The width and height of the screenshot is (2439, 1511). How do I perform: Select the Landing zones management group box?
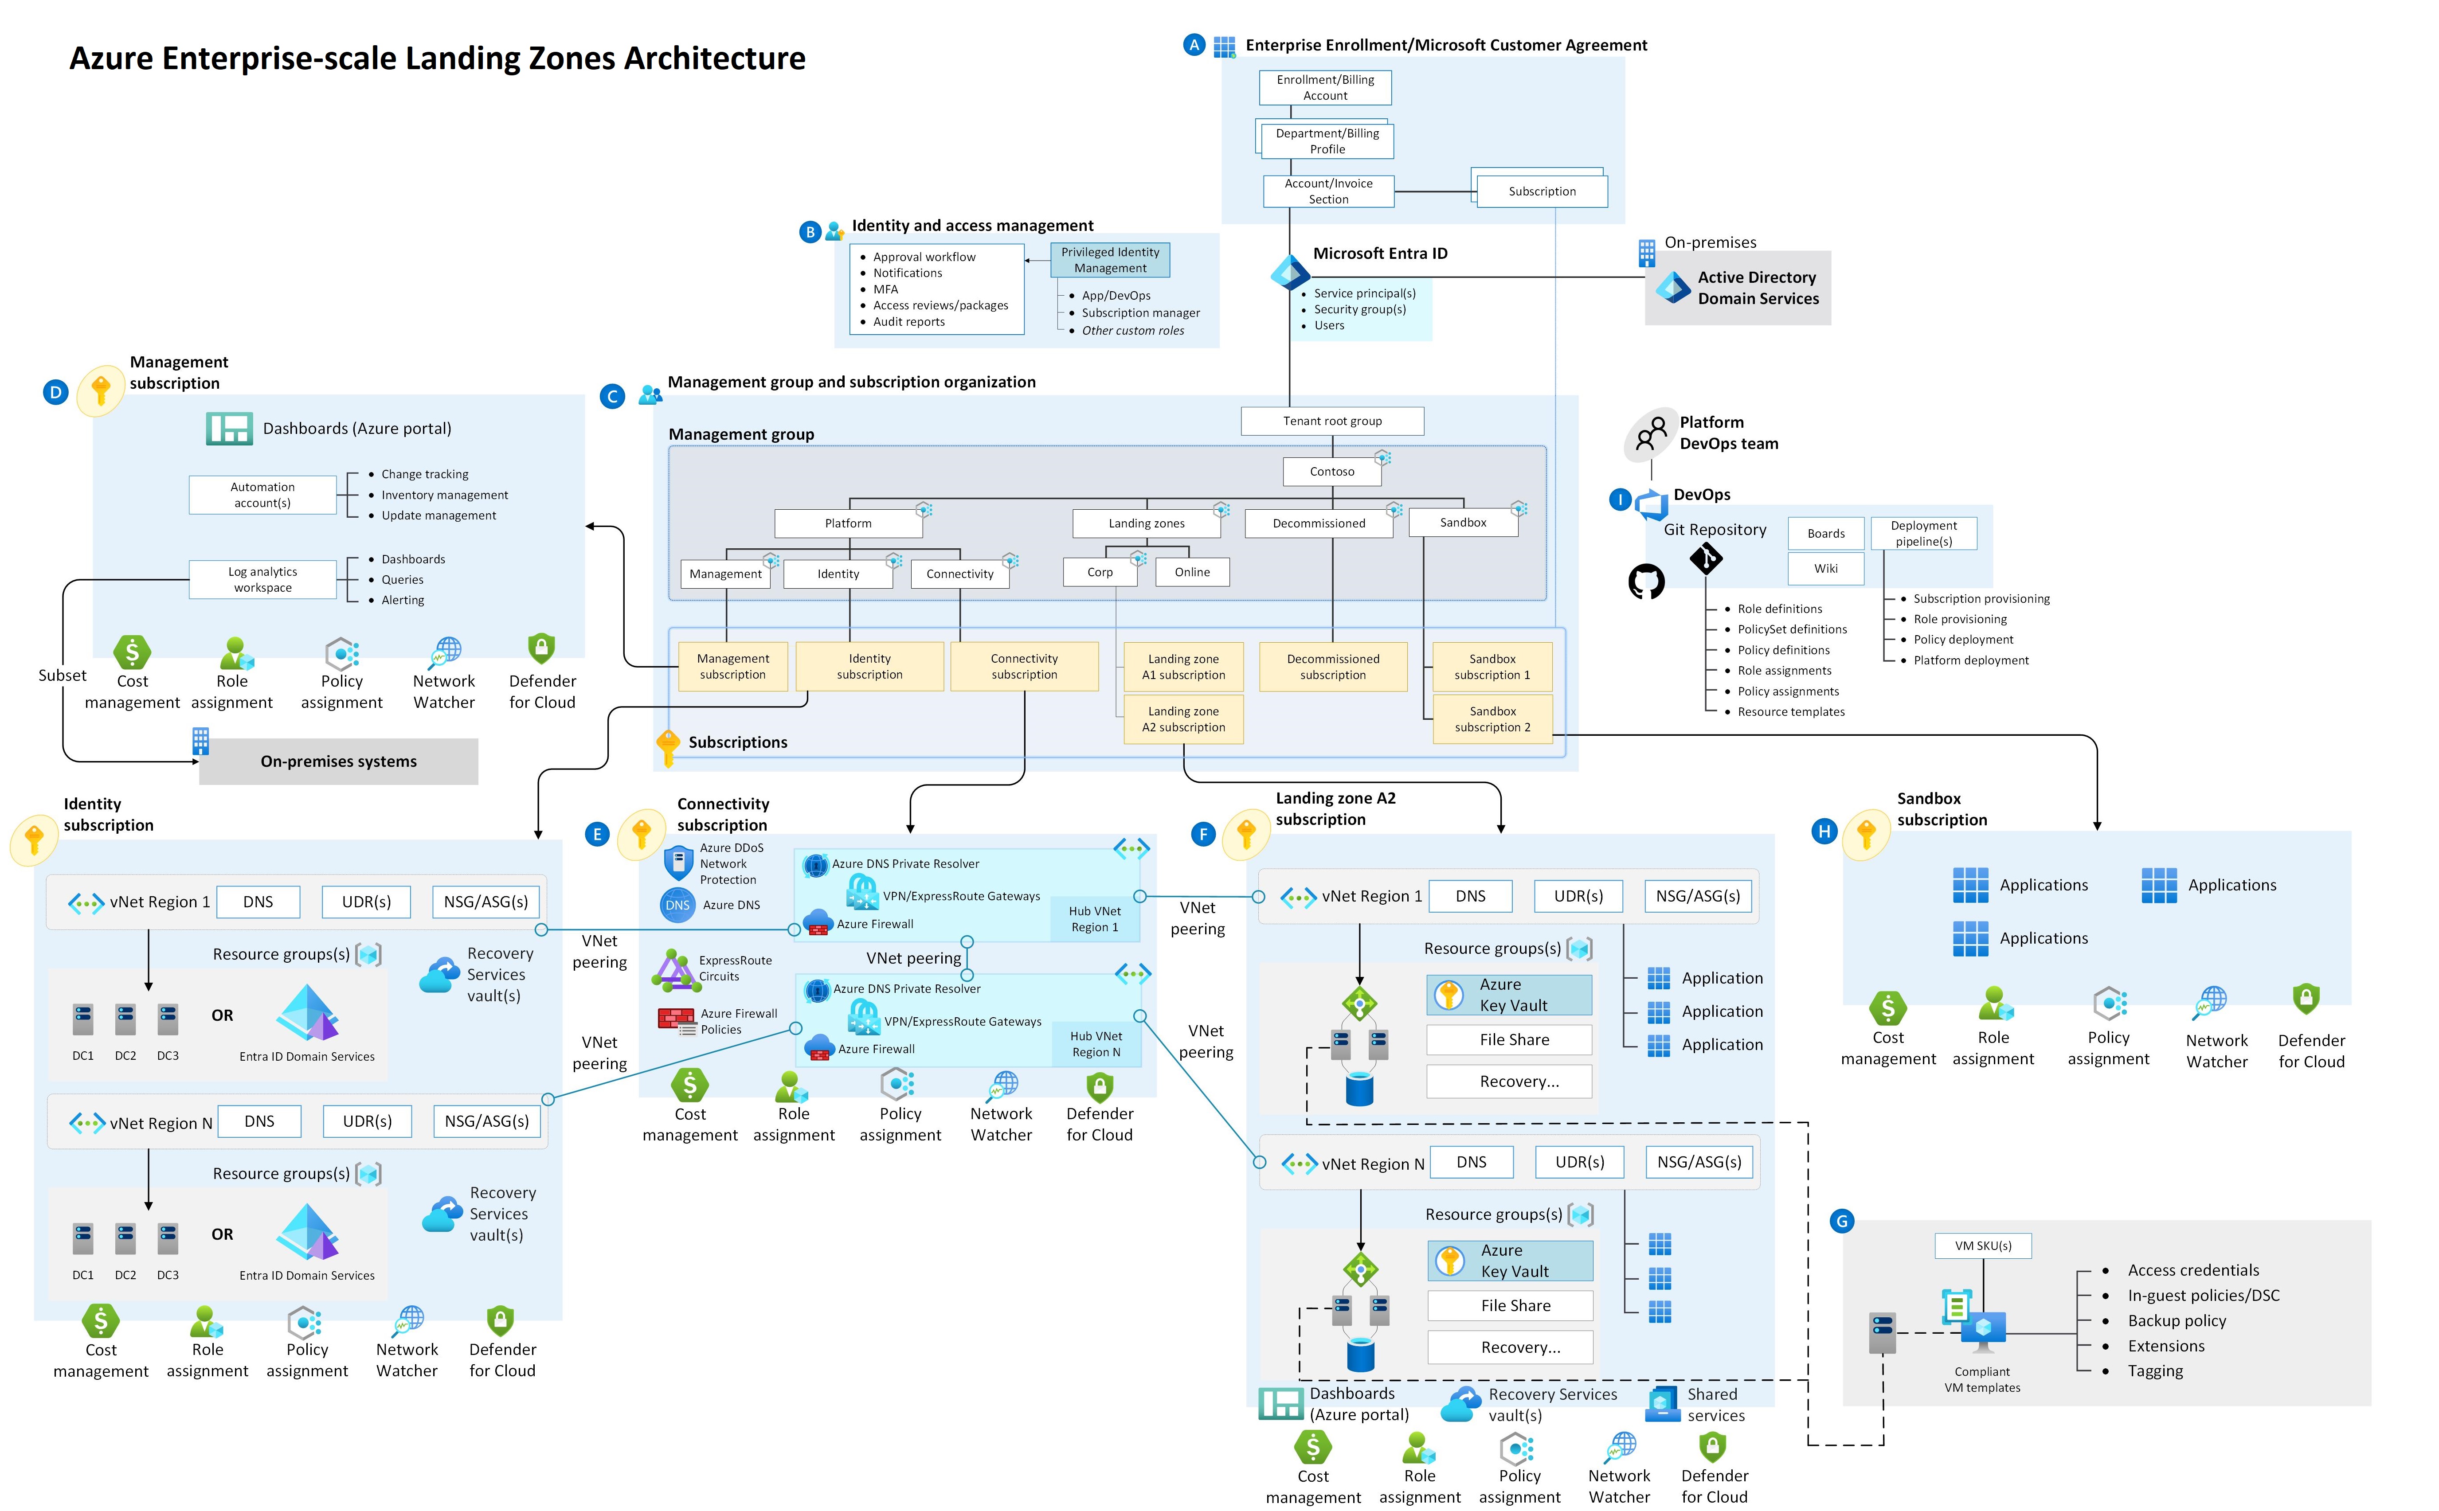(1147, 523)
